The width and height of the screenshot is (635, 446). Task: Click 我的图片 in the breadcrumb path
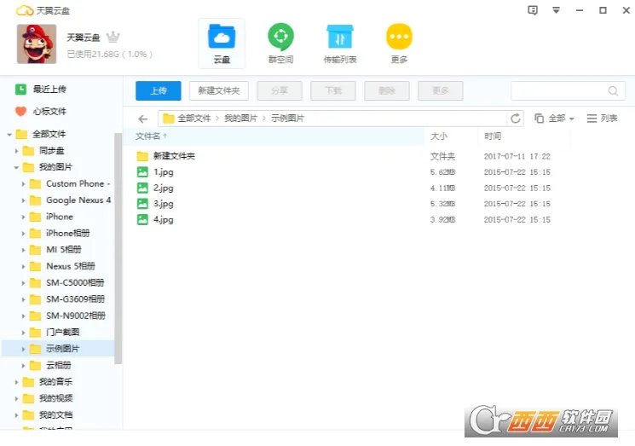coord(241,119)
